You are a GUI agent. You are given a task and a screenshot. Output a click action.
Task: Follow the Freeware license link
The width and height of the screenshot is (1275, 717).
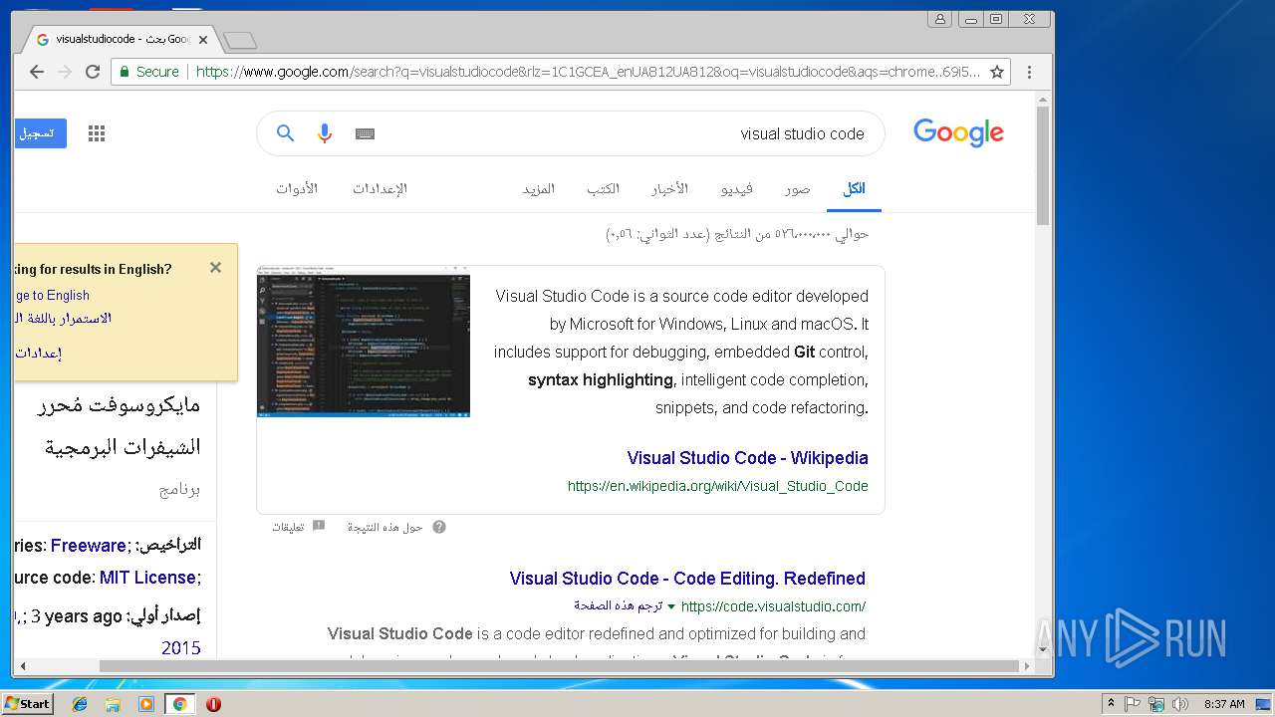89,546
